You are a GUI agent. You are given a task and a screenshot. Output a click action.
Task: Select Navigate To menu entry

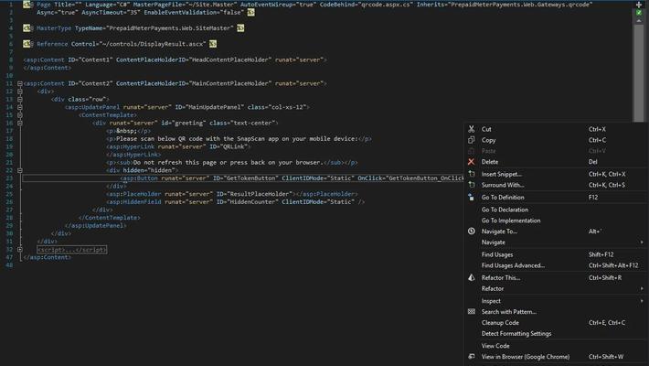pyautogui.click(x=557, y=231)
